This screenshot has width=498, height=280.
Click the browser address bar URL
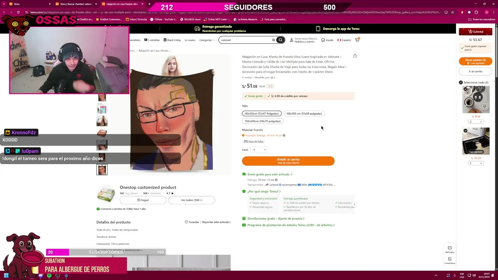click(235, 12)
